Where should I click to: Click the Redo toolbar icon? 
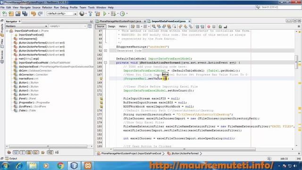point(40,14)
